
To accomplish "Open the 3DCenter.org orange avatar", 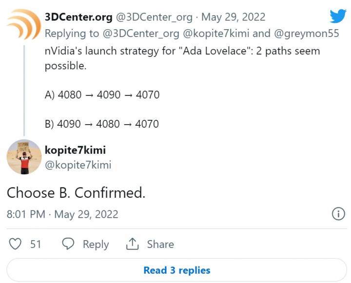I will pyautogui.click(x=23, y=24).
